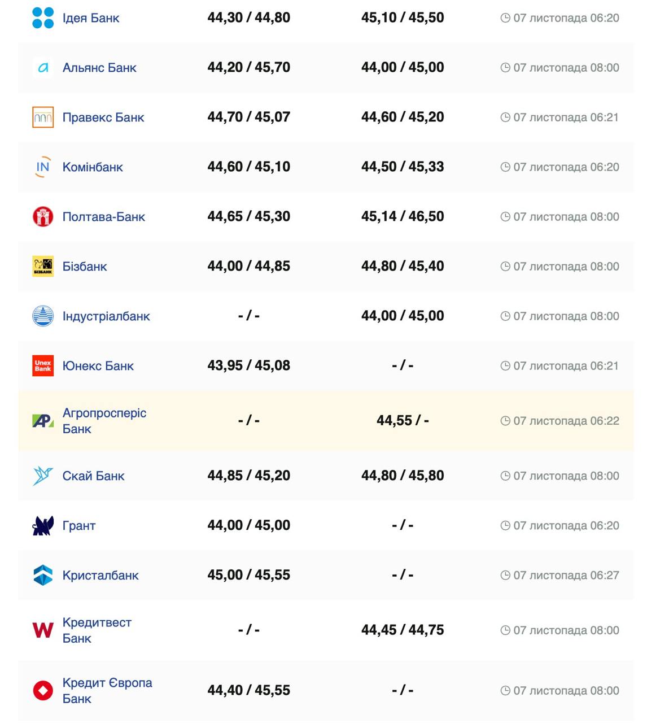Click the Грант dark blue logo
647x723 pixels.
(43, 526)
